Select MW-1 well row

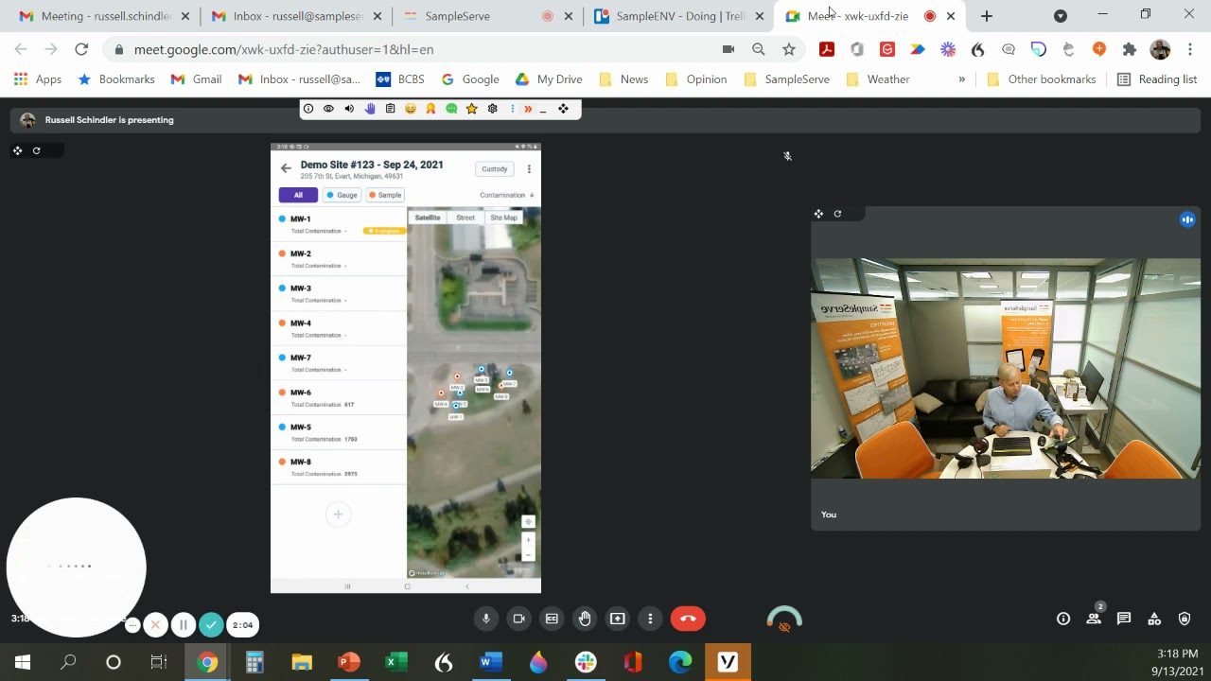pos(339,224)
